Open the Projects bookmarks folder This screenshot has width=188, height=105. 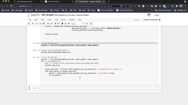55,10
